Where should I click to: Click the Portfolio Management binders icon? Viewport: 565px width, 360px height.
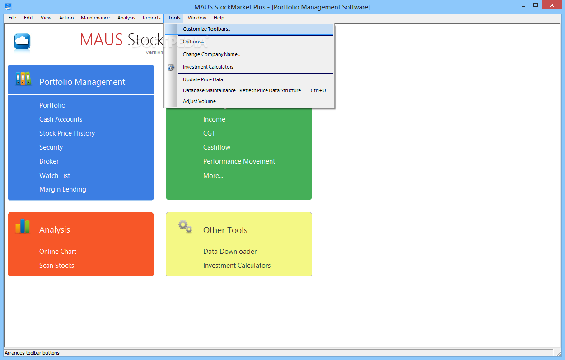[23, 79]
